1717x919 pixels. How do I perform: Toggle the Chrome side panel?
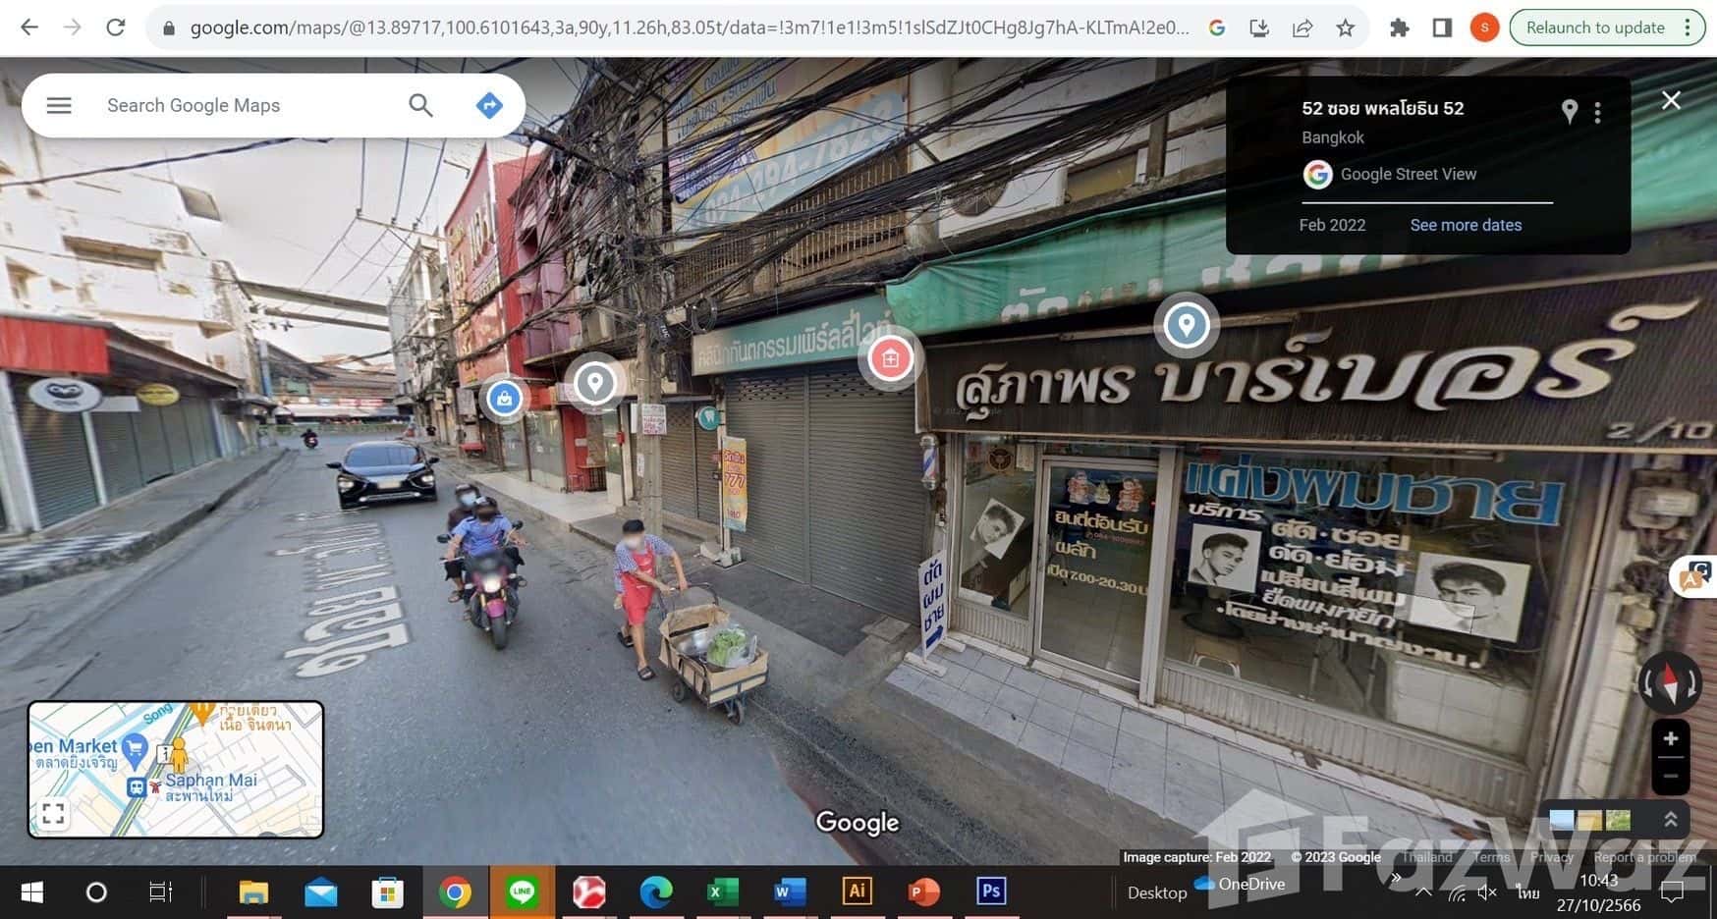[x=1441, y=27]
